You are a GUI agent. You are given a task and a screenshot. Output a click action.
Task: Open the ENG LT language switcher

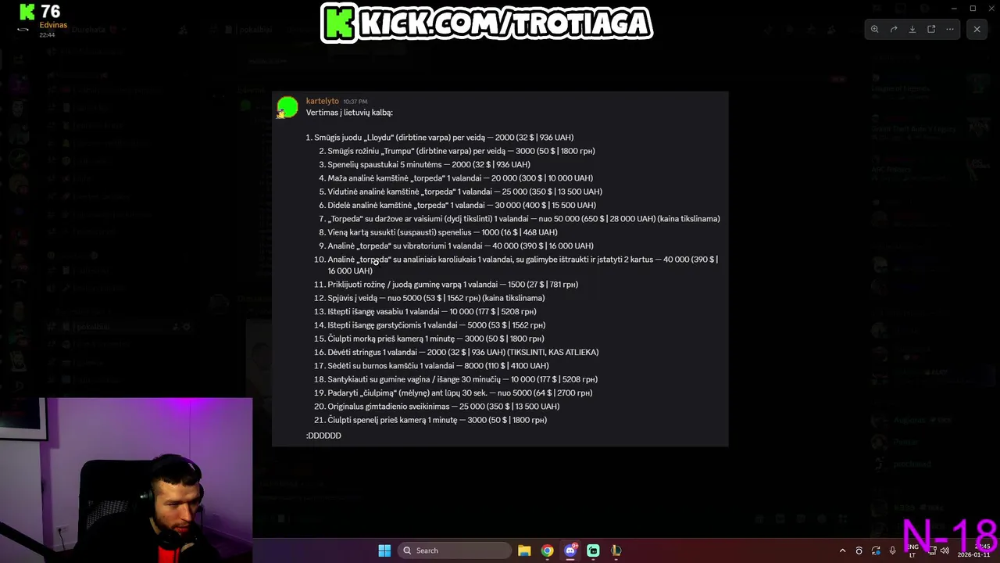(912, 550)
